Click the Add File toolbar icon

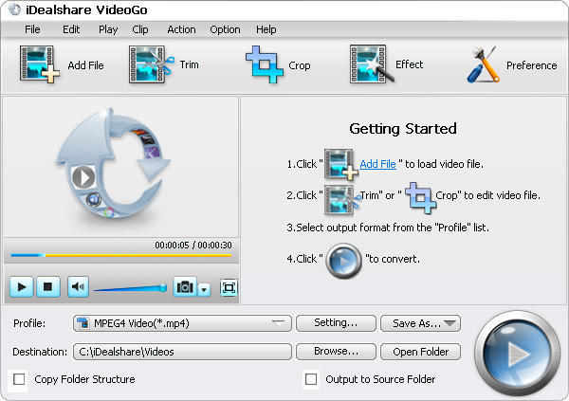tap(38, 64)
